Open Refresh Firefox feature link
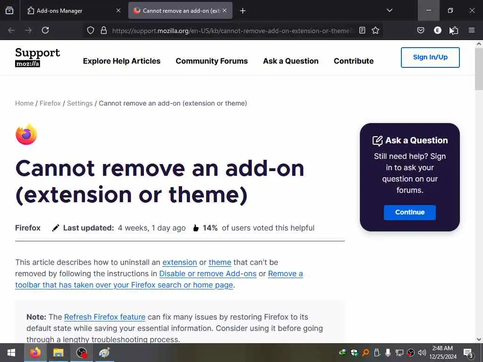The image size is (483, 362). [x=105, y=317]
